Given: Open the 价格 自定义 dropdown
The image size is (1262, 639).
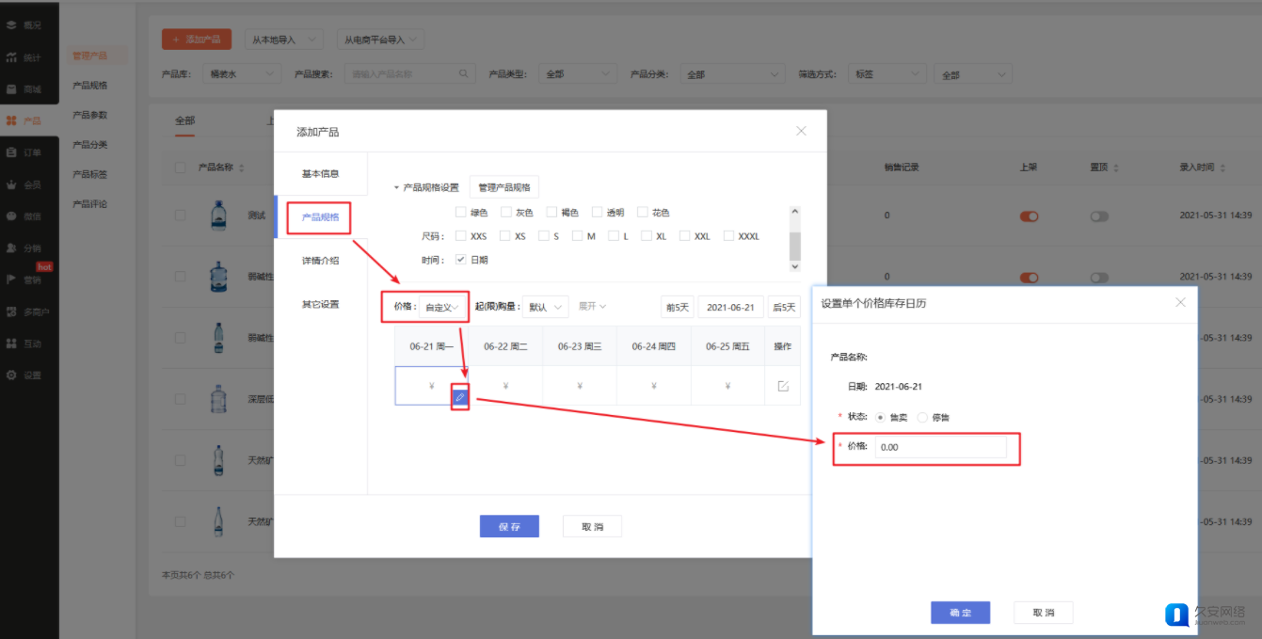Looking at the screenshot, I should click(x=442, y=307).
